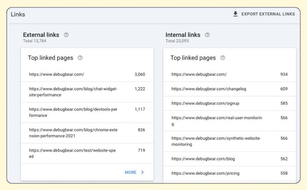Open the internal real-user-monitoring row
307x190 pixels.
(x=229, y=121)
